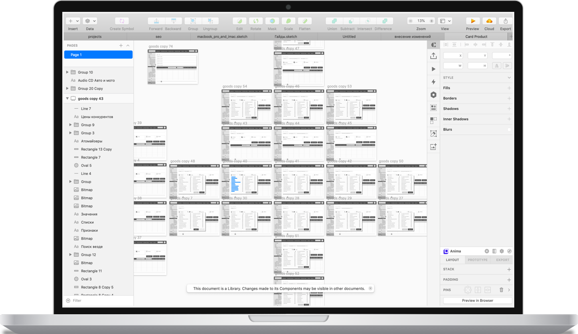This screenshot has width=578, height=334.
Task: Apply the Subtract boolean operation
Action: (351, 21)
